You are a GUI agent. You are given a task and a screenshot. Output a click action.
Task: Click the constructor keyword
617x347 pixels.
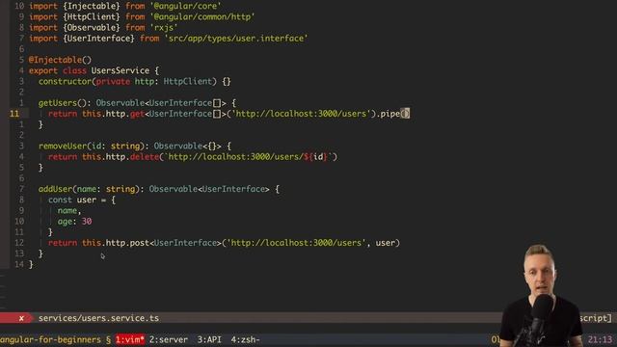[x=65, y=81]
